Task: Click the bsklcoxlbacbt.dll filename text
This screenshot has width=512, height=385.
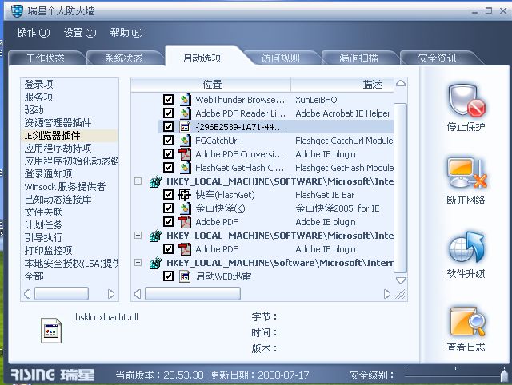Action: (x=106, y=317)
